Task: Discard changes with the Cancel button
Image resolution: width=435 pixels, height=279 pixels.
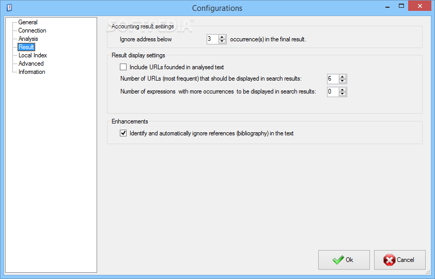Action: 399,260
